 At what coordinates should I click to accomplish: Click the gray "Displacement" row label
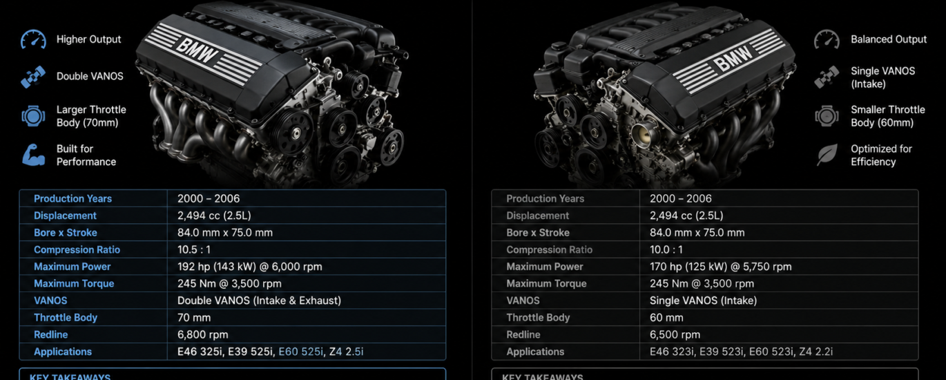[537, 216]
